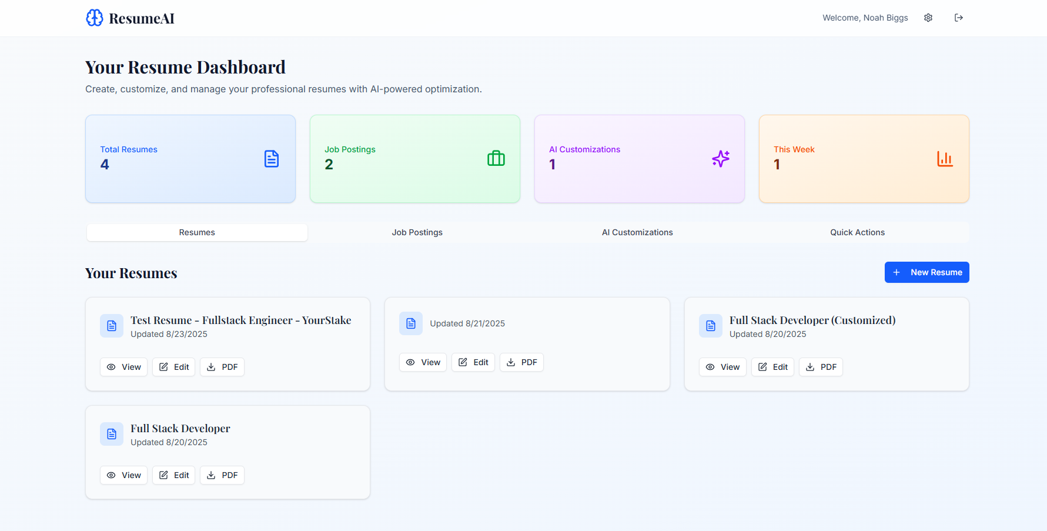The width and height of the screenshot is (1047, 531).
Task: Click the sparkle icon in AI Customizations card
Action: pos(720,159)
